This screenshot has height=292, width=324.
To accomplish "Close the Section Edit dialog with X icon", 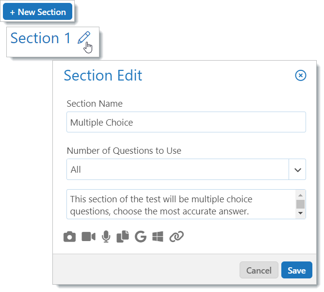I will pyautogui.click(x=300, y=75).
